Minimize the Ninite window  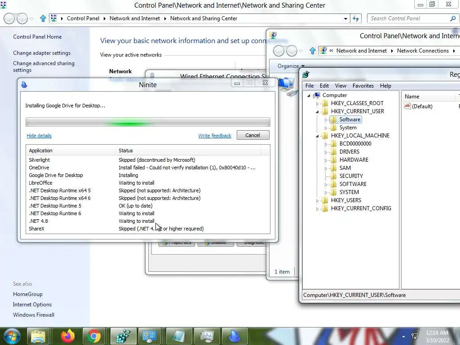point(237,83)
